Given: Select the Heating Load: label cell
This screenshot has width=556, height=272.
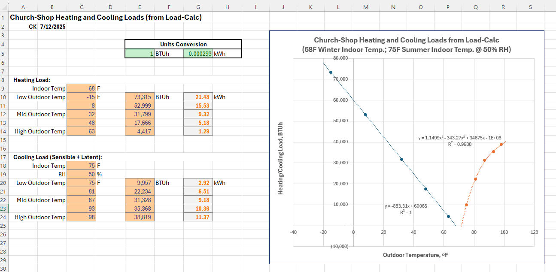Looking at the screenshot, I should [x=32, y=80].
